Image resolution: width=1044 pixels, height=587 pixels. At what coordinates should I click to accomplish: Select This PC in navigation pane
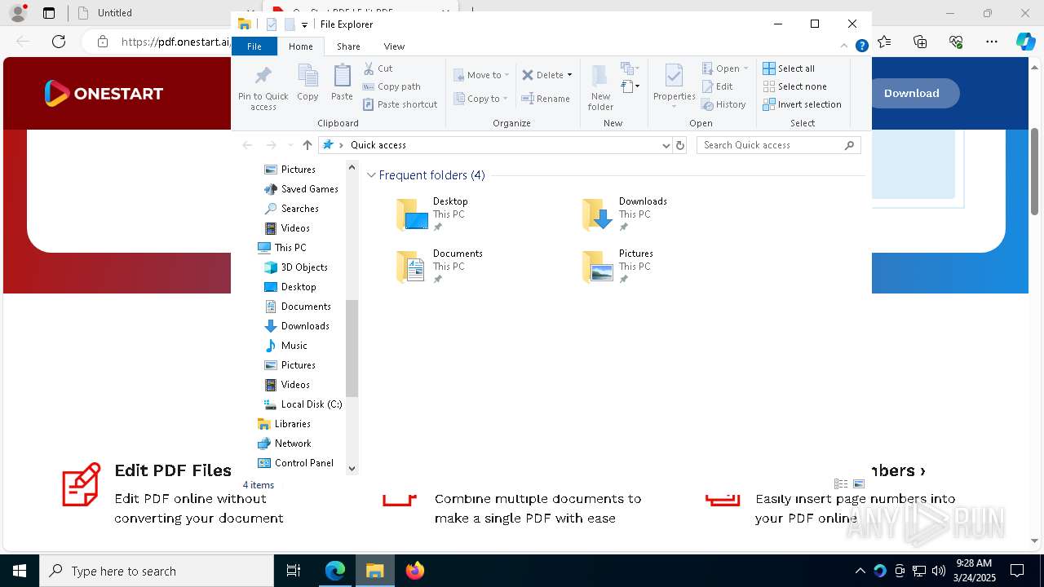(290, 248)
